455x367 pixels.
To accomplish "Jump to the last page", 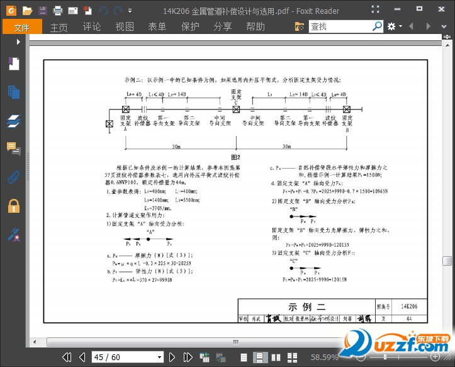I will 188,357.
